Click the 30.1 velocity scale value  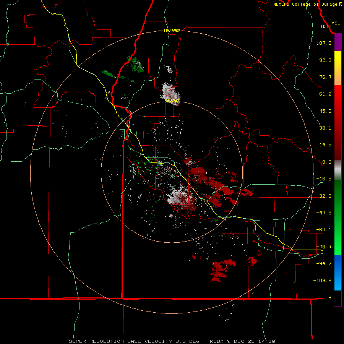(325, 128)
